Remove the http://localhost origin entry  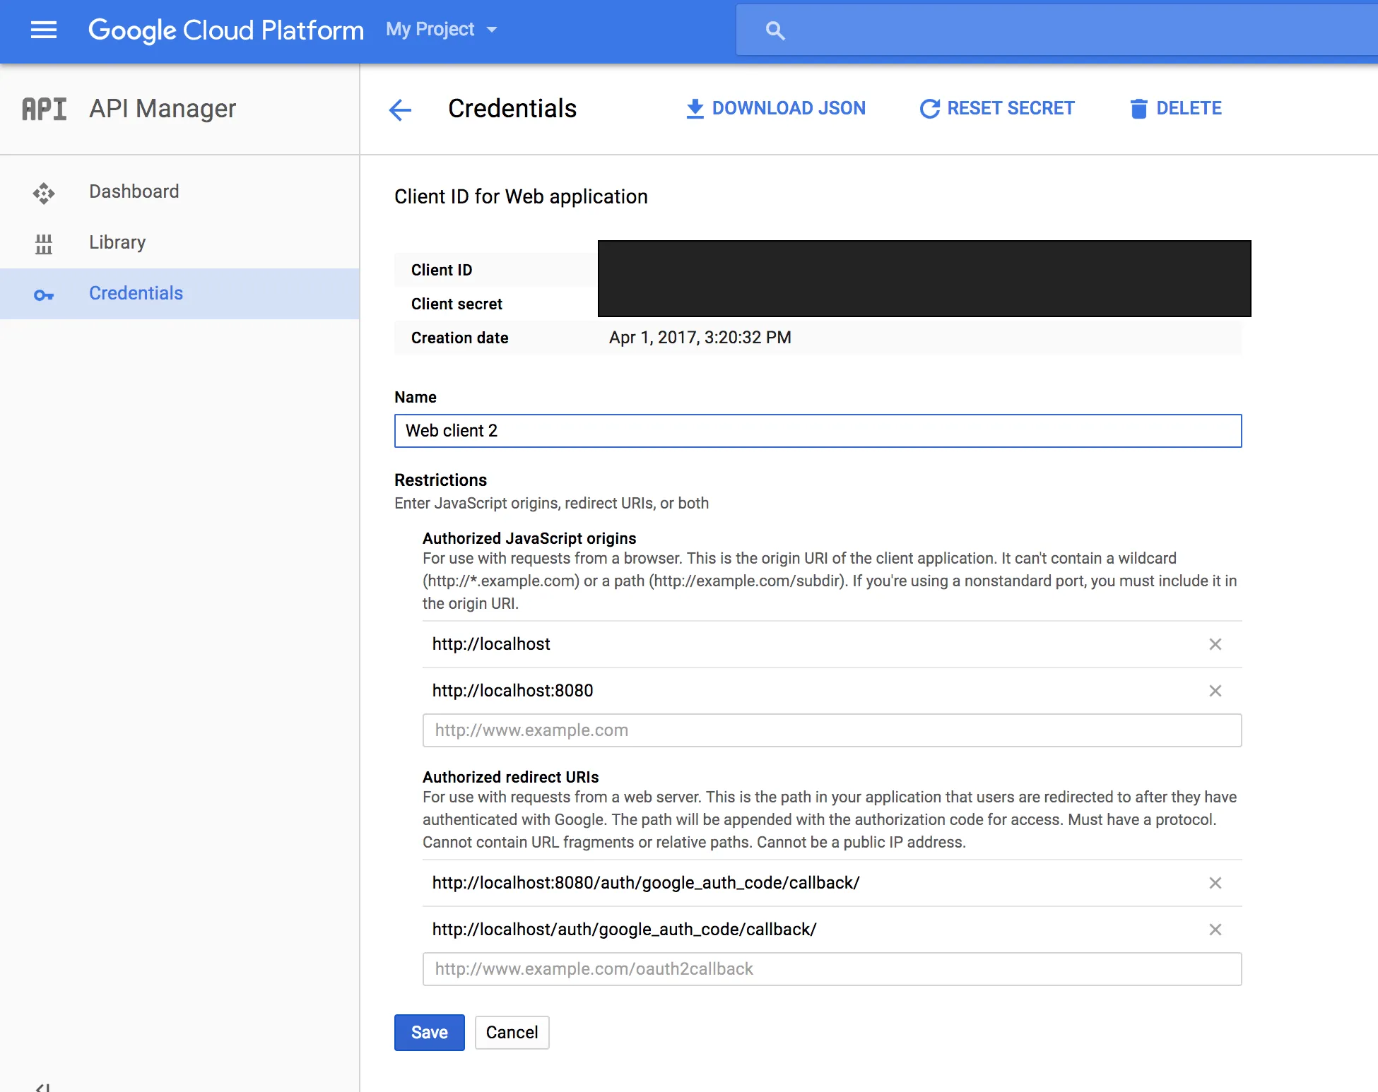click(x=1215, y=644)
